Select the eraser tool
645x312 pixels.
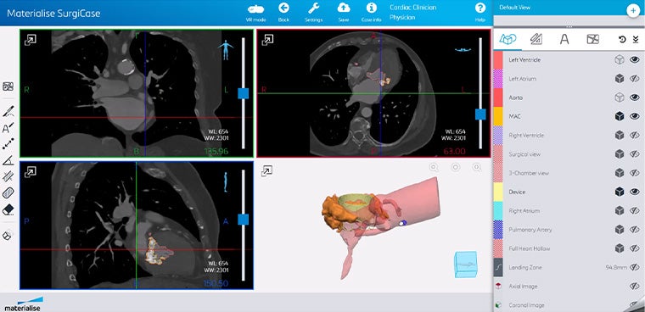pos(8,209)
